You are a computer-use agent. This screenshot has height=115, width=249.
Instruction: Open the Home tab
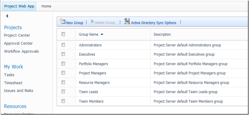(46, 6)
